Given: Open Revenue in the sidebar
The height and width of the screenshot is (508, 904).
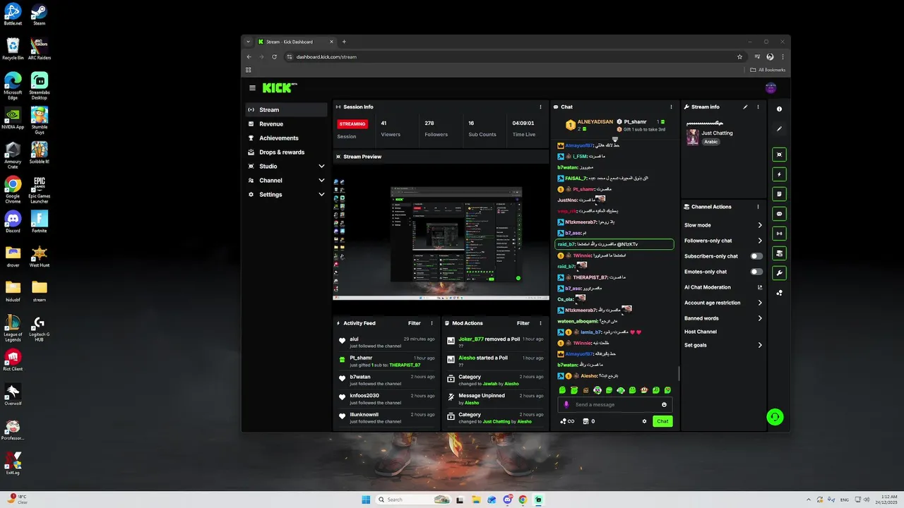Looking at the screenshot, I should coord(286,124).
